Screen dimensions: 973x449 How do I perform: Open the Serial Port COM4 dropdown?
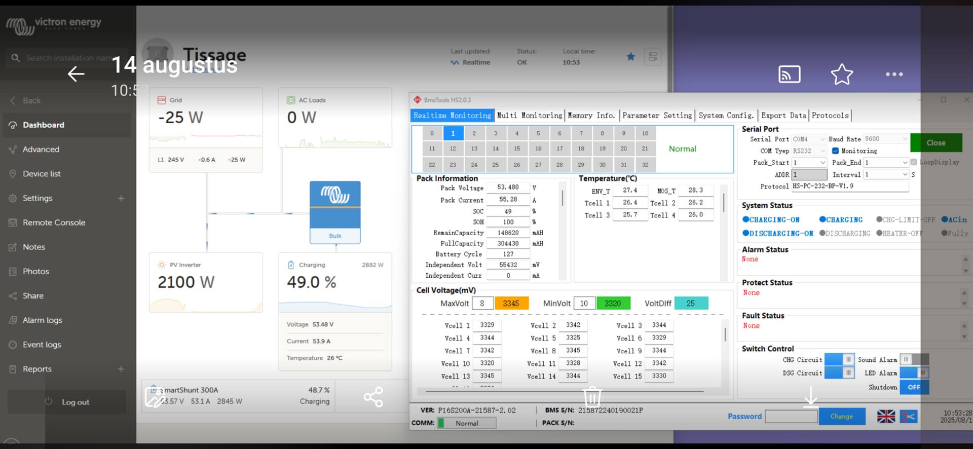[x=809, y=139]
